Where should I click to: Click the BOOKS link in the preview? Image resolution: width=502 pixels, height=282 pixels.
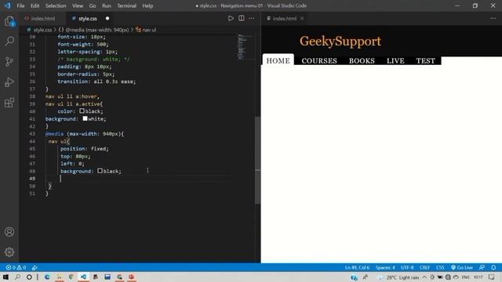click(x=362, y=61)
